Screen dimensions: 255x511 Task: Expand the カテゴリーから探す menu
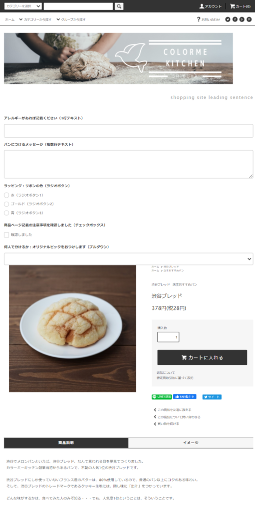tap(35, 19)
